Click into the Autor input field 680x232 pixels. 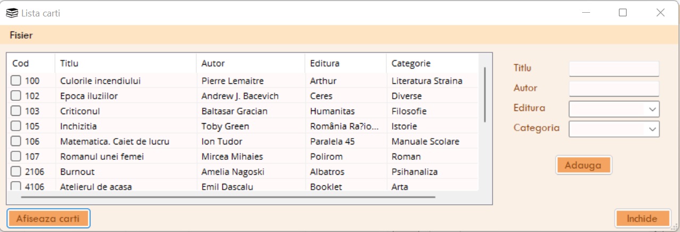613,89
